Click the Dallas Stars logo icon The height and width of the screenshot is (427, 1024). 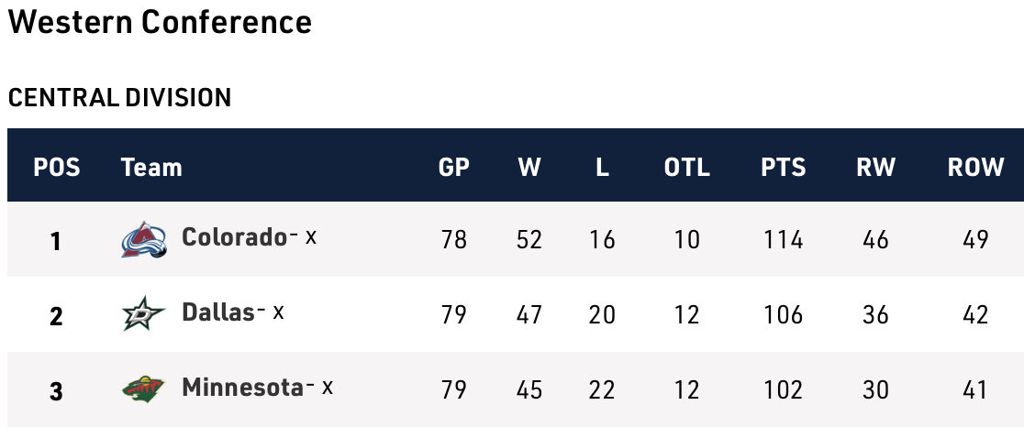coord(144,314)
